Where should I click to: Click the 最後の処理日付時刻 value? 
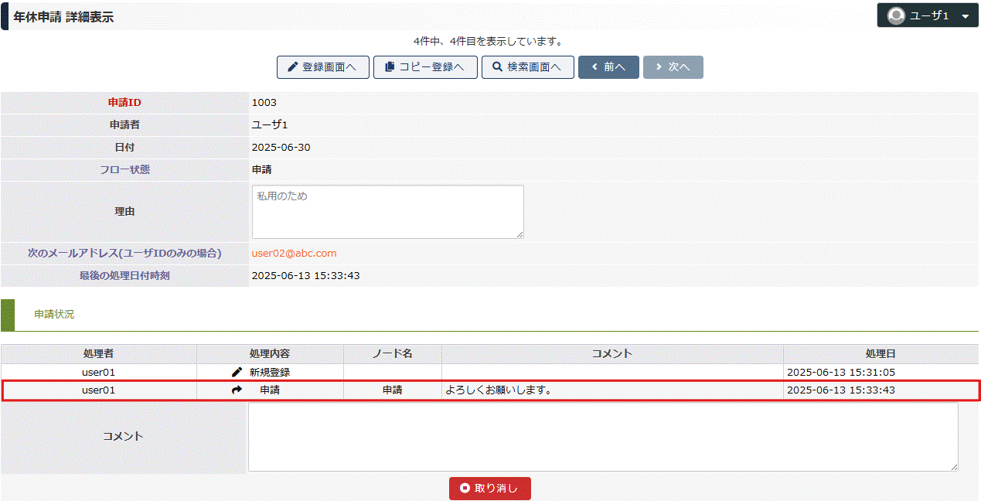pos(306,276)
